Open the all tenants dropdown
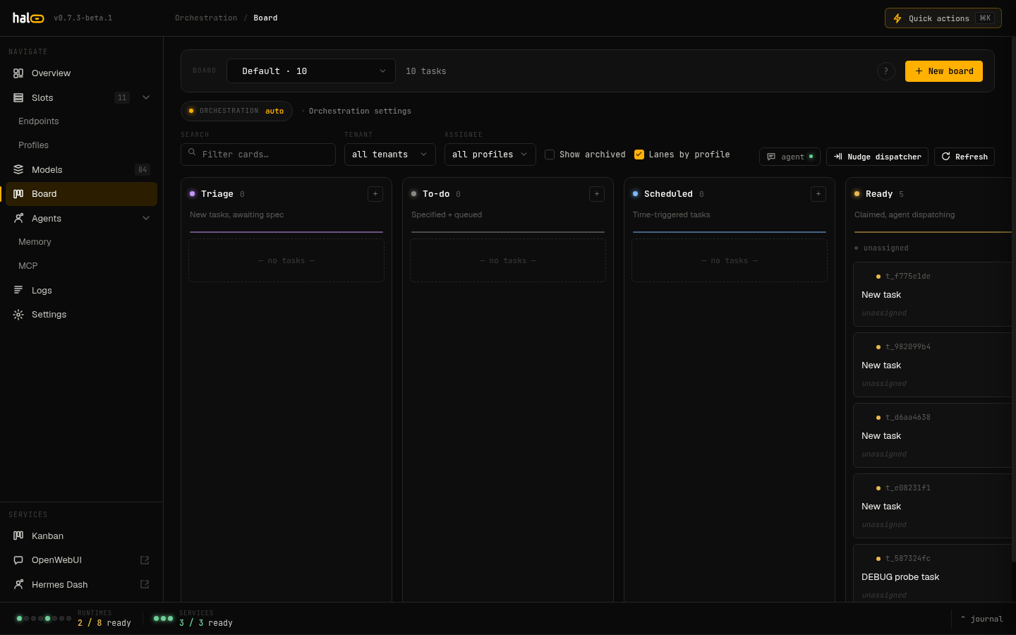Screen dimensions: 1016x635 (x=390, y=155)
